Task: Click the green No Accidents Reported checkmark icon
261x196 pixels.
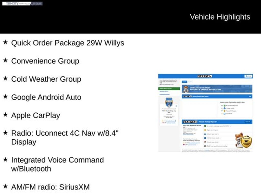Action: click(225, 105)
